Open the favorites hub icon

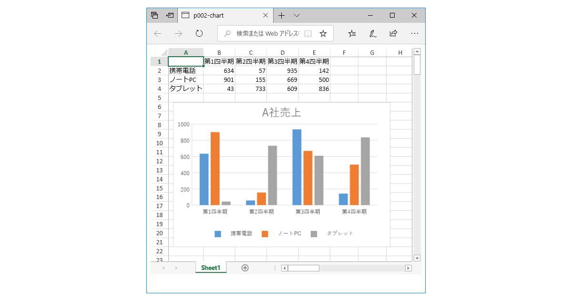coord(352,33)
